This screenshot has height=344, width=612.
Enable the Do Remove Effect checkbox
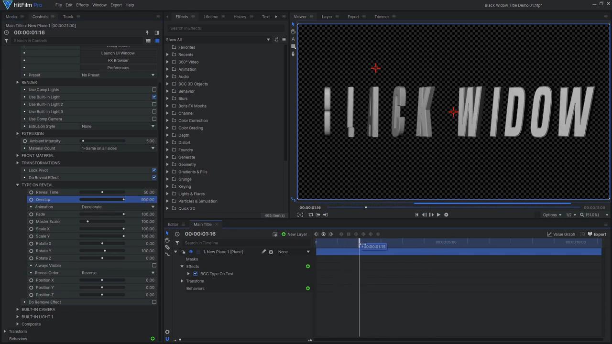point(154,302)
